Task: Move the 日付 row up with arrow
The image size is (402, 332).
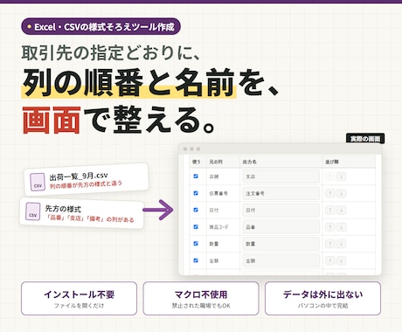Action: pos(330,210)
